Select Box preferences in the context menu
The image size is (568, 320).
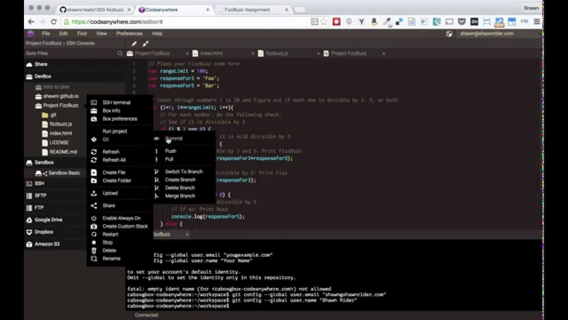point(119,119)
